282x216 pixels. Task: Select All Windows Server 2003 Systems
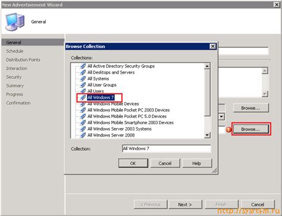tap(120, 129)
